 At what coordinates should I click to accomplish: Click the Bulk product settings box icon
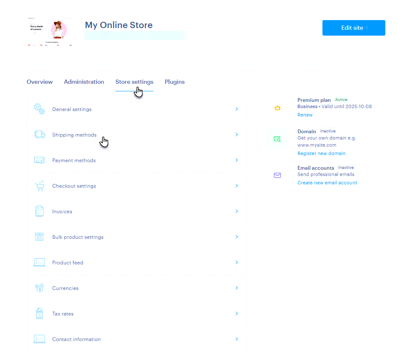point(39,237)
